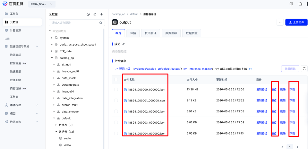This screenshot has width=308, height=149.
Task: Switch to 数据血缘 tab
Action: [171, 33]
